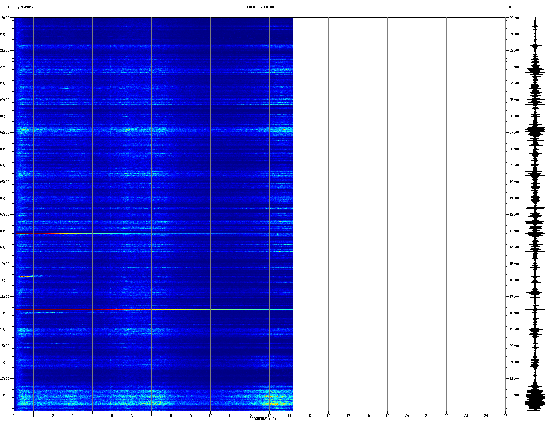Screen dimensions: 547x433
Task: Click the 07:00 tick label on UTC axis
Action: pyautogui.click(x=514, y=133)
